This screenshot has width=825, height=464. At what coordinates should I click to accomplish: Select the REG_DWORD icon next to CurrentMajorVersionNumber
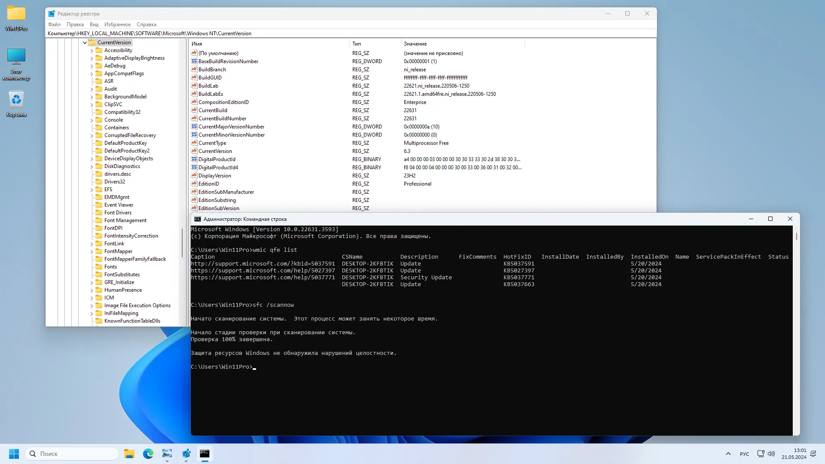pyautogui.click(x=193, y=126)
